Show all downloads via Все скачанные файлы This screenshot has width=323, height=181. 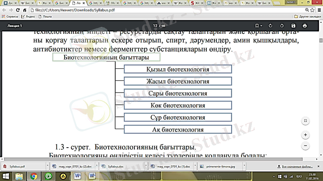pyautogui.click(x=295, y=167)
